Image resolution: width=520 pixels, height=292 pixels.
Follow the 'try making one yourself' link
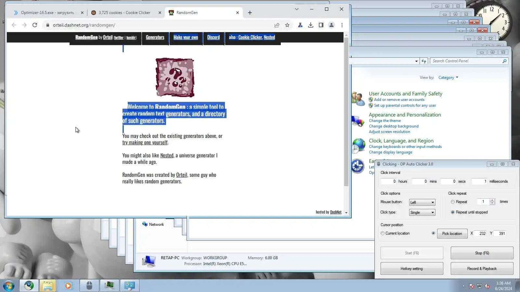tap(145, 142)
